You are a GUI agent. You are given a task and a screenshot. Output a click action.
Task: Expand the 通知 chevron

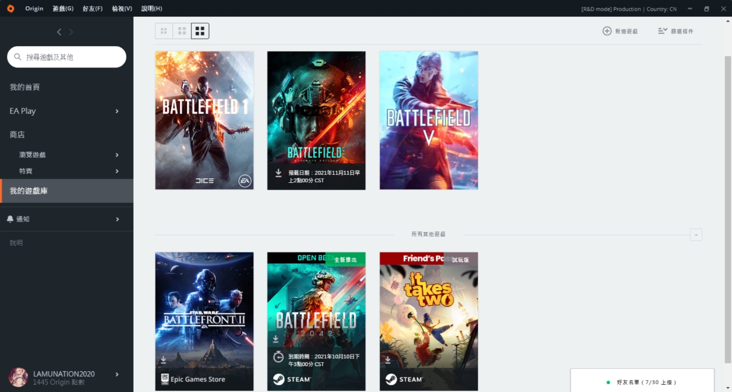click(117, 219)
